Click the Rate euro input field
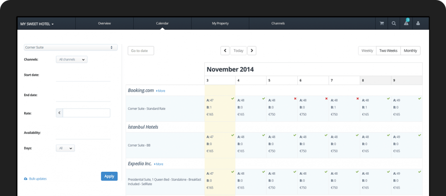Screen dimensions: 446x196 [86, 113]
